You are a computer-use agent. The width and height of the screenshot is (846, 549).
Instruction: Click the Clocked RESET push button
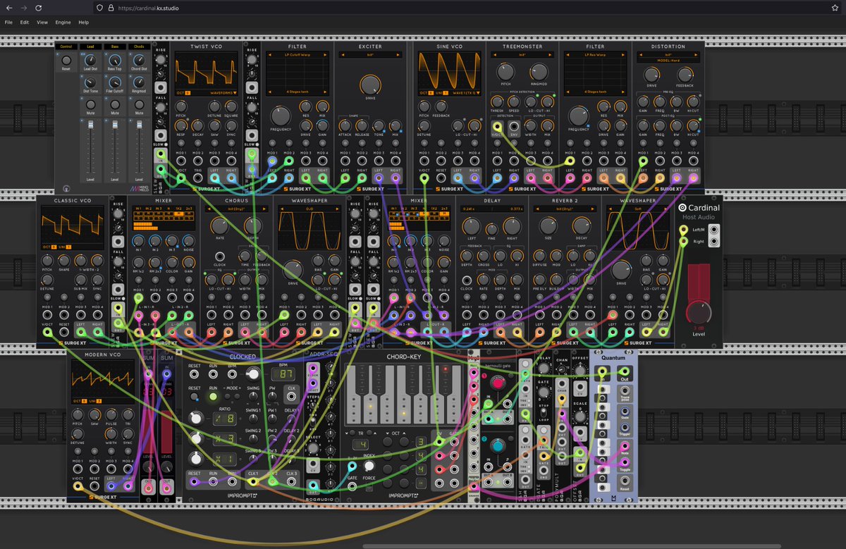click(x=195, y=397)
